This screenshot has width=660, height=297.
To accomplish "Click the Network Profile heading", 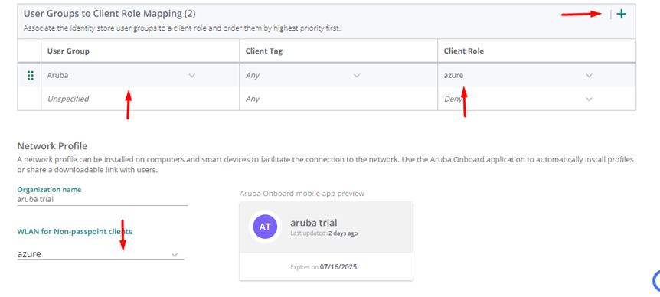I will click(x=52, y=146).
